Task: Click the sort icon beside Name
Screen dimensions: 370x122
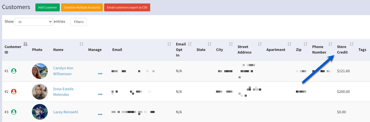Action: [81, 44]
